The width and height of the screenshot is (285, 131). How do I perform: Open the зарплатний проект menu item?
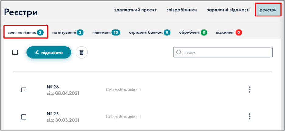[x=135, y=10]
